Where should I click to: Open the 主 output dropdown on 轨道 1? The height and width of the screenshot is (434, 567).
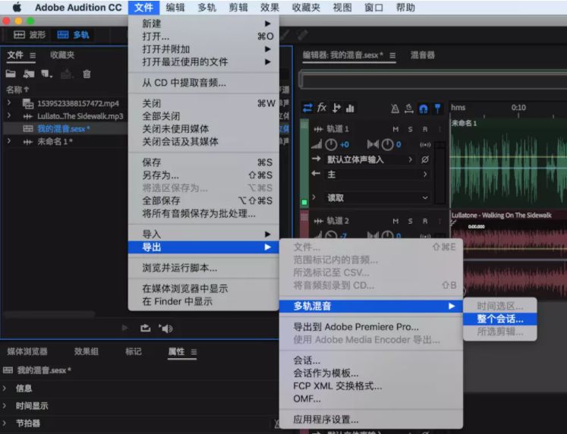click(x=377, y=175)
